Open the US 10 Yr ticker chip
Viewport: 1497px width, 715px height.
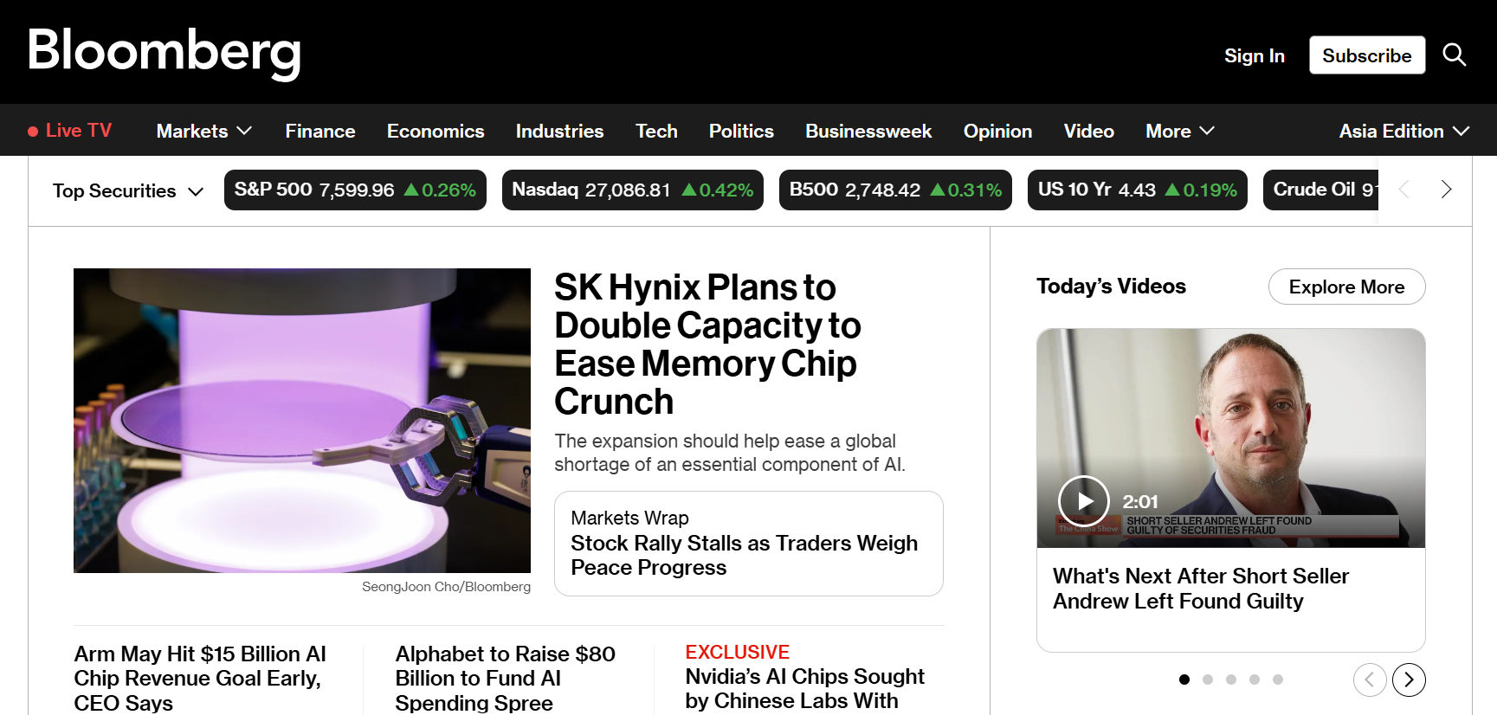pos(1137,190)
